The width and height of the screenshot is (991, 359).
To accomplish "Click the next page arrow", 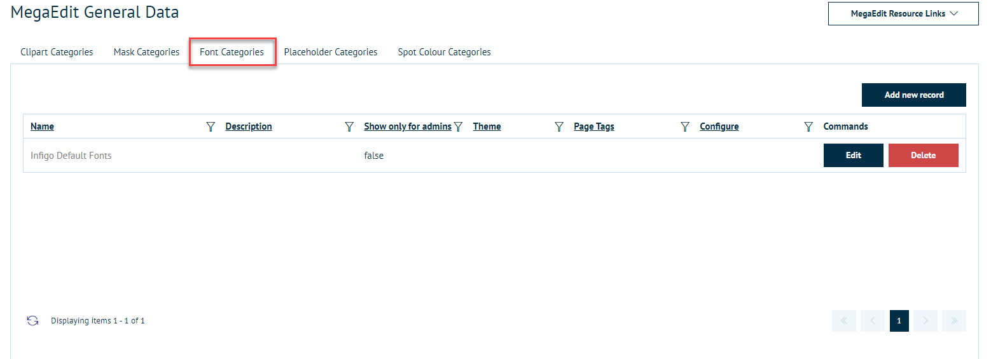I will (x=925, y=321).
